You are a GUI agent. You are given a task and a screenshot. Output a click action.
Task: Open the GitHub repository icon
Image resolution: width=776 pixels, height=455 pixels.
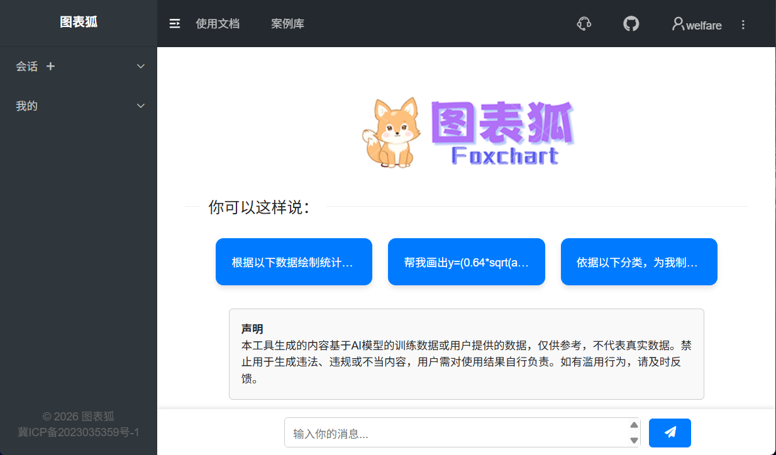[631, 24]
